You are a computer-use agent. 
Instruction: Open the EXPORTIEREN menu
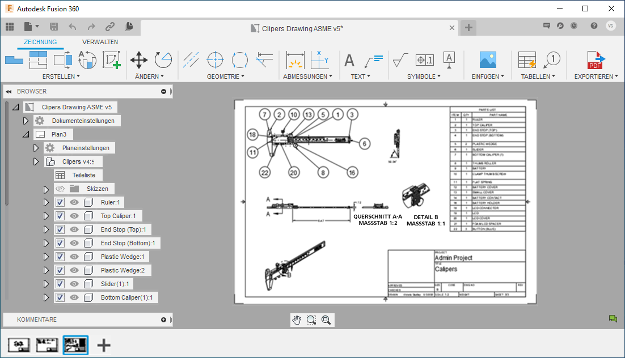tap(596, 76)
